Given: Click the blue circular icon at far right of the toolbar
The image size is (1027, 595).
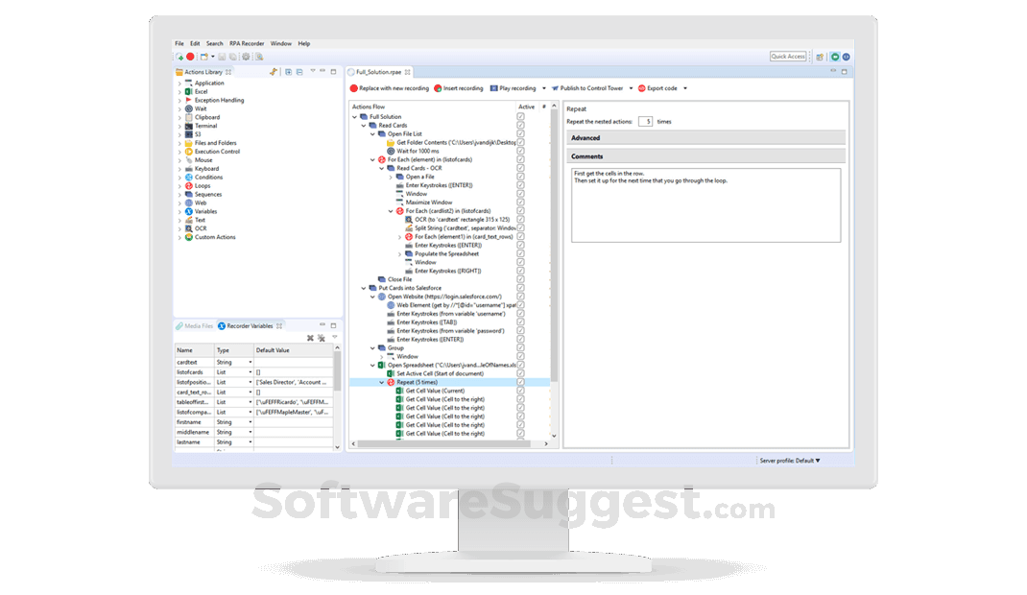Looking at the screenshot, I should 847,57.
